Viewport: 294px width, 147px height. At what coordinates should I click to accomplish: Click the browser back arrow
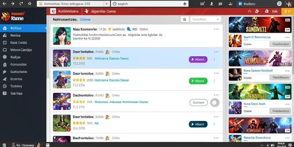click(x=4, y=3)
